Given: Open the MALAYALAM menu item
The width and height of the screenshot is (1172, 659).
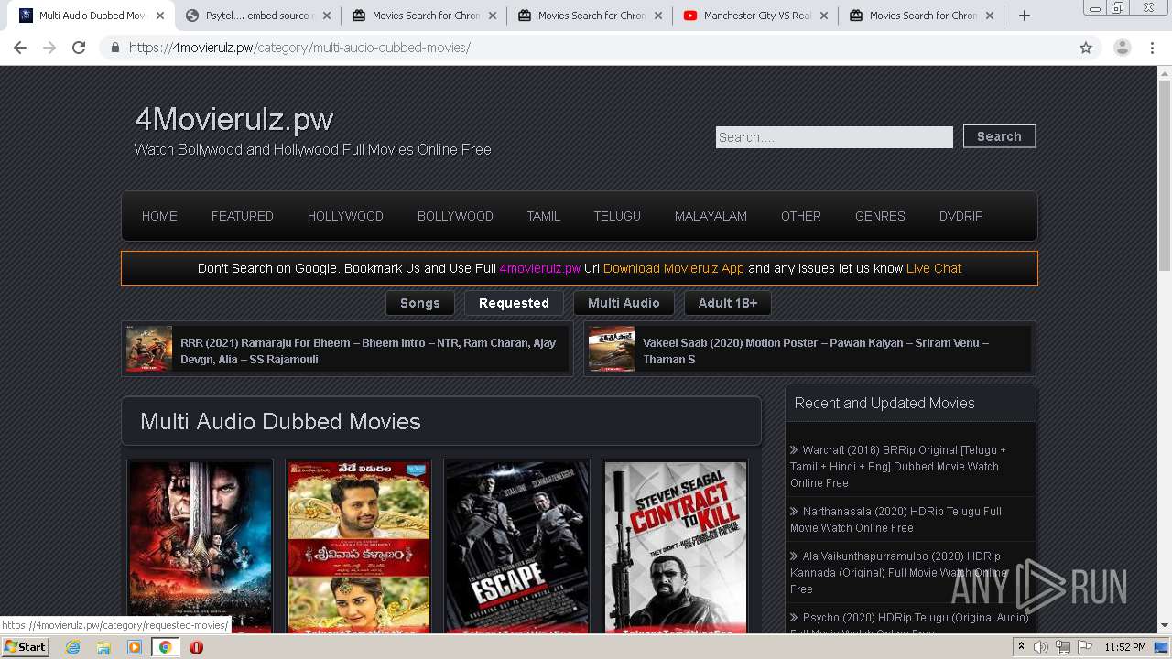Looking at the screenshot, I should coord(711,216).
